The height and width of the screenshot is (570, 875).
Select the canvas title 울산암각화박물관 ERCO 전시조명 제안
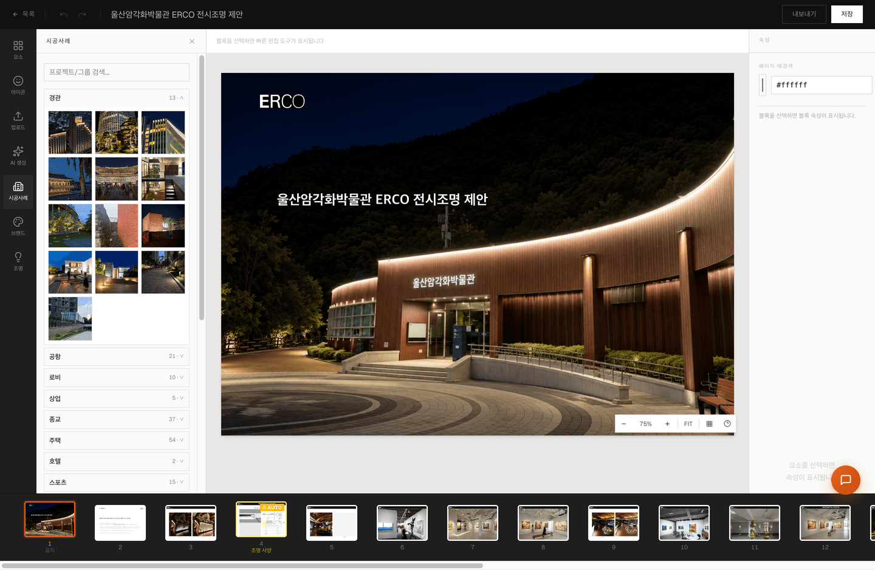pos(382,199)
